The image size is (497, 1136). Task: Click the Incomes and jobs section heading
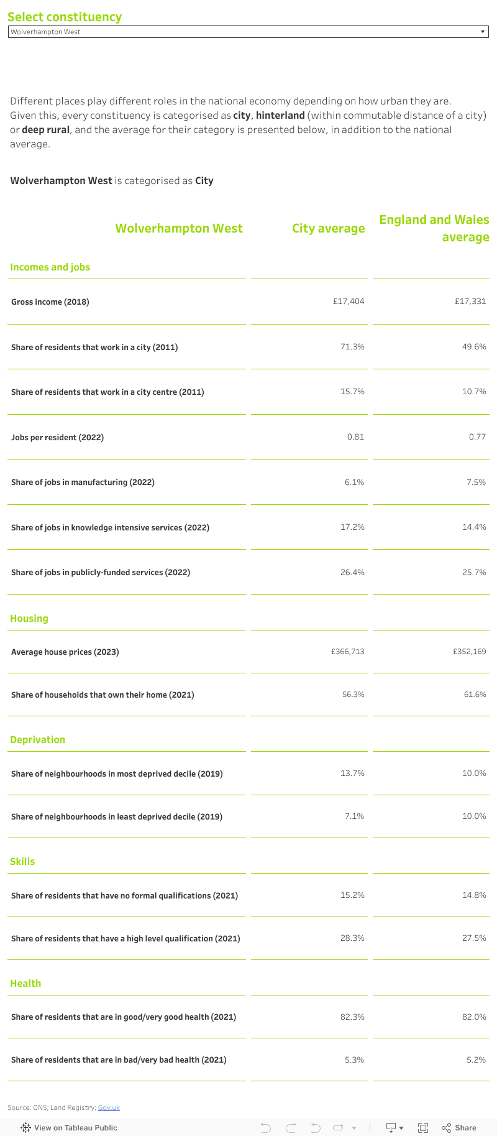tap(50, 267)
